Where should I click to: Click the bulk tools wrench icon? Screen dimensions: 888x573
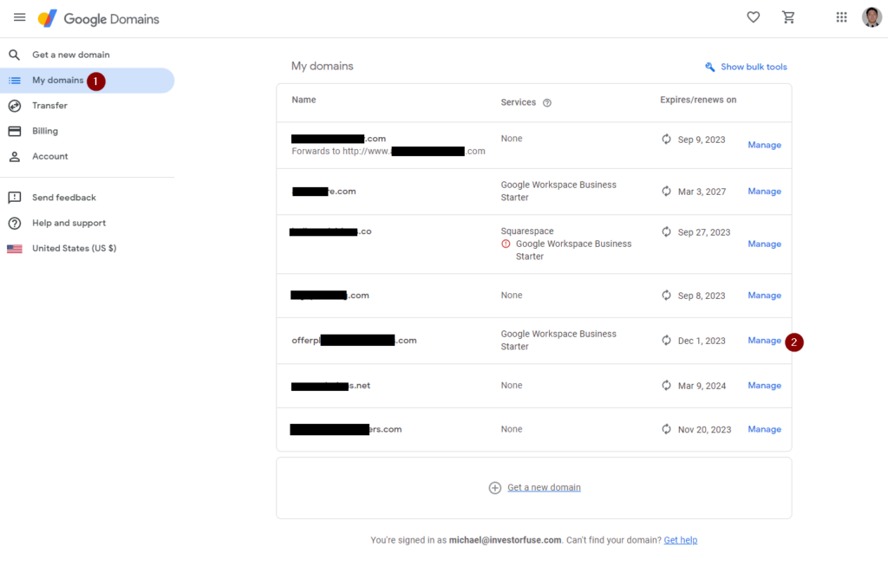point(709,67)
